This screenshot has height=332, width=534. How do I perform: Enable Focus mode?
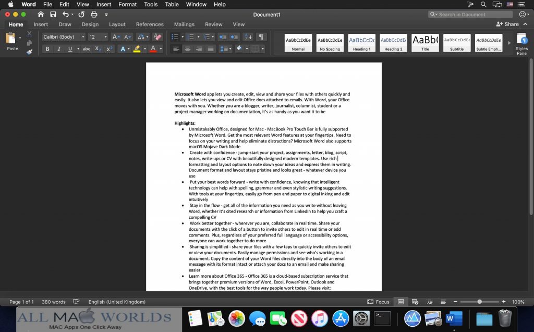pos(378,302)
